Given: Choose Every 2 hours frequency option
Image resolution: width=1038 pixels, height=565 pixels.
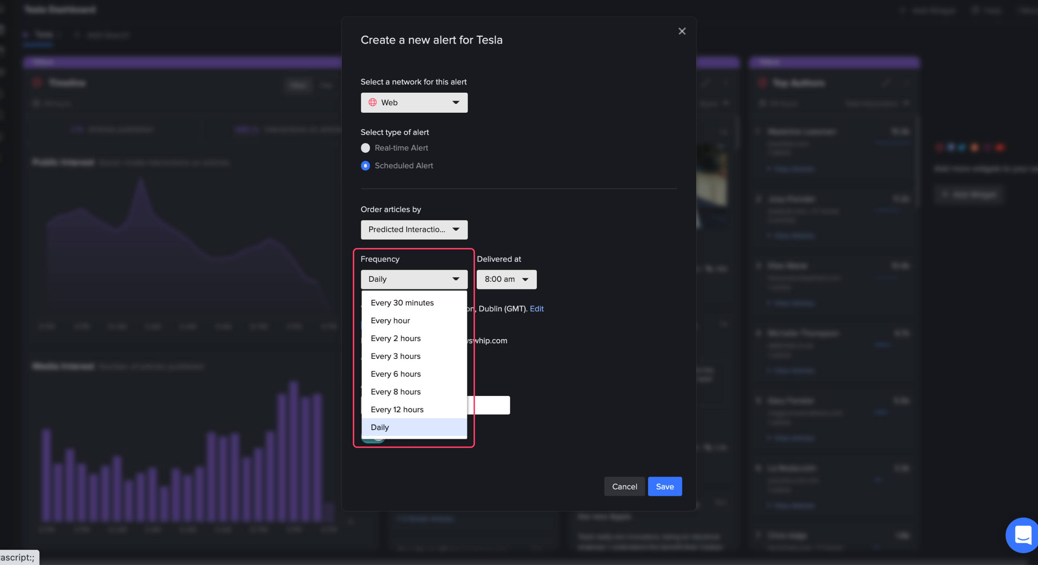Looking at the screenshot, I should pos(414,338).
